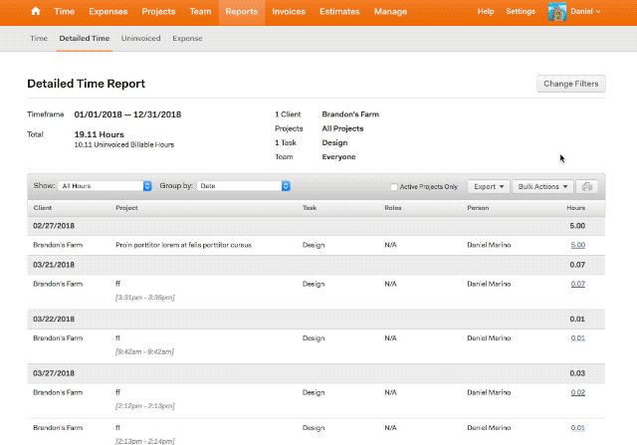Open the 5.00 hours entry link
The height and width of the screenshot is (445, 637).
point(577,243)
